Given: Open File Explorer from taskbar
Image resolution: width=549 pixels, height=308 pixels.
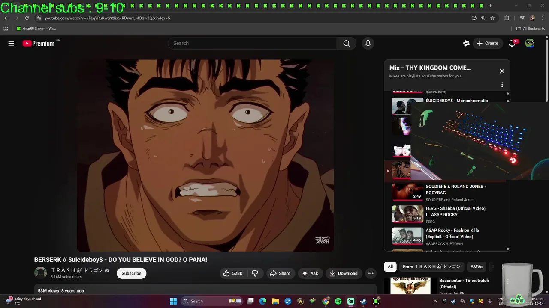Looking at the screenshot, I should [x=275, y=301].
